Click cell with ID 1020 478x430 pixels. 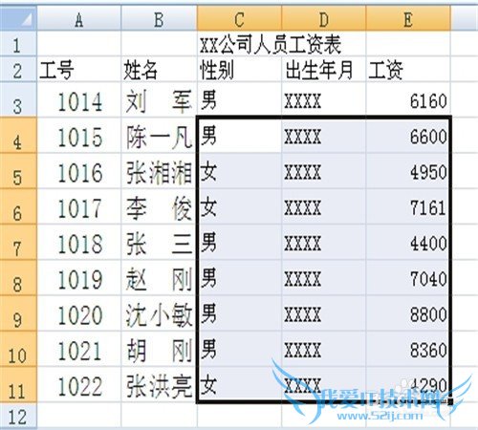pos(79,313)
